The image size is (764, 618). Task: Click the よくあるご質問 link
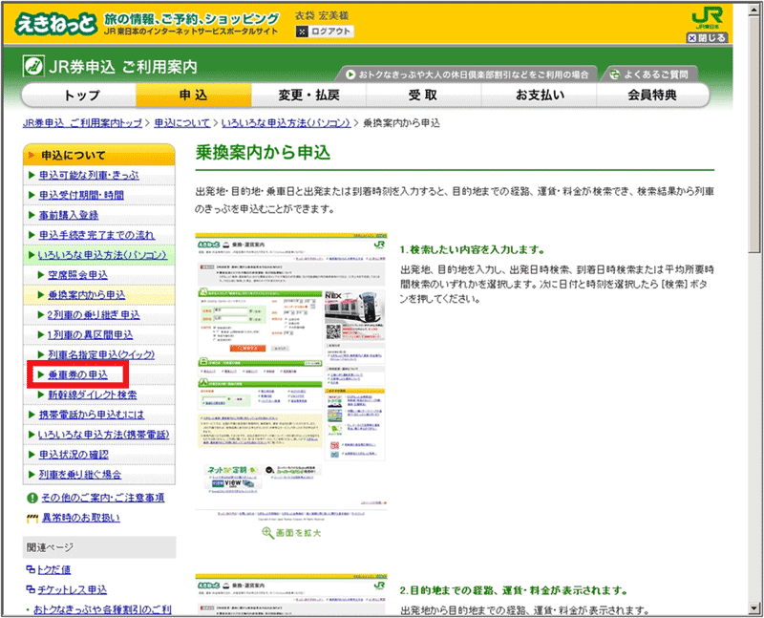[x=657, y=74]
